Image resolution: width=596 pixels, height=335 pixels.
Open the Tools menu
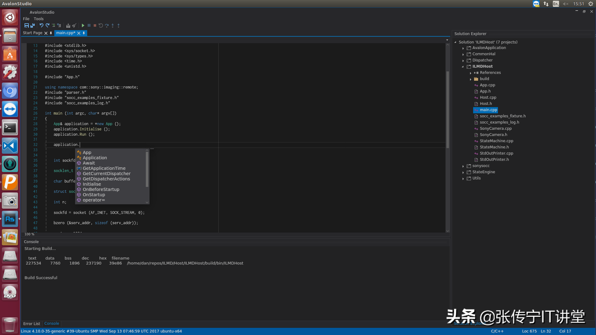point(39,19)
